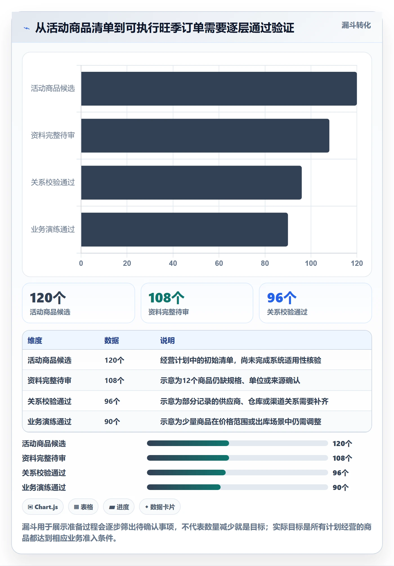Click the 活动商品候选 progress bar
This screenshot has height=566, width=394.
237,444
